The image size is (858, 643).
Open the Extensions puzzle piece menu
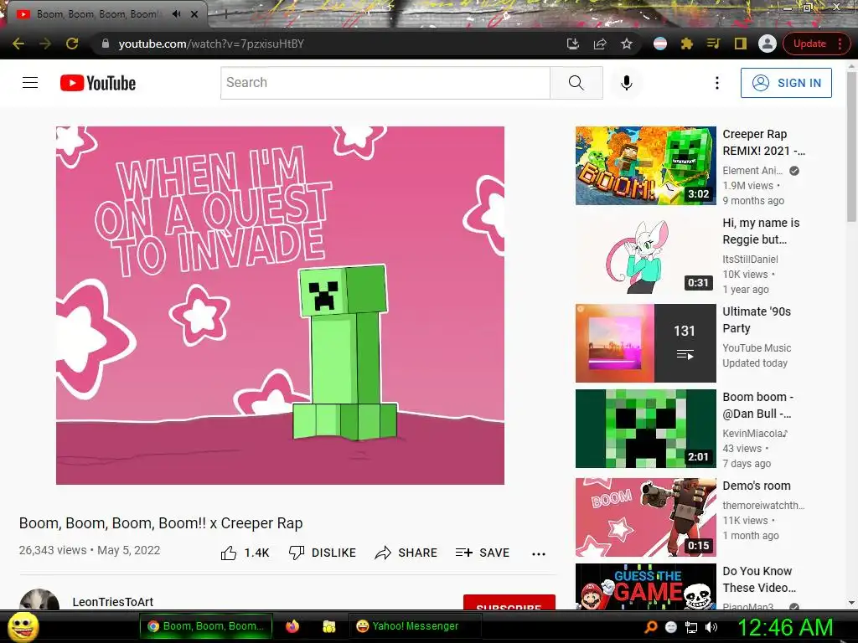pyautogui.click(x=687, y=44)
